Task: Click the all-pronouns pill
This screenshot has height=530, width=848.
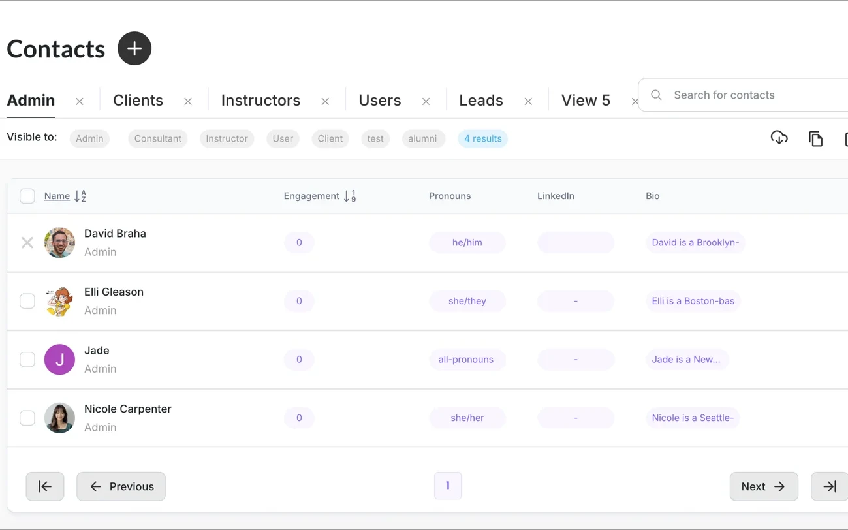Action: click(466, 360)
